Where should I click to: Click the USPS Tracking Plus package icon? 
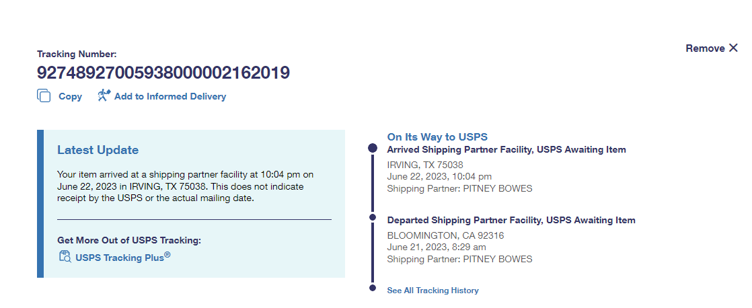pos(65,256)
